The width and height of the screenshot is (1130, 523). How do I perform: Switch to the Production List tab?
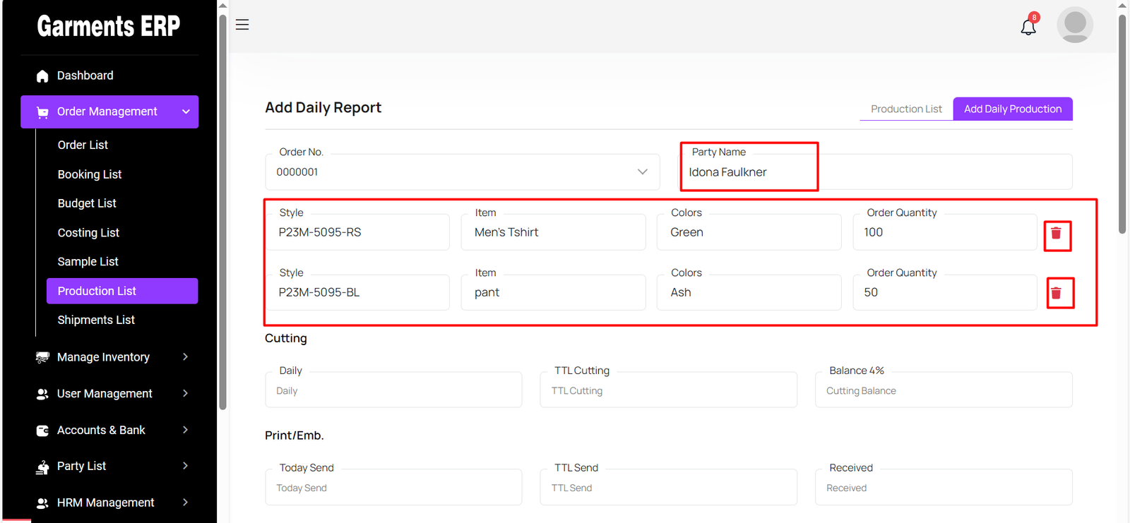click(x=905, y=109)
